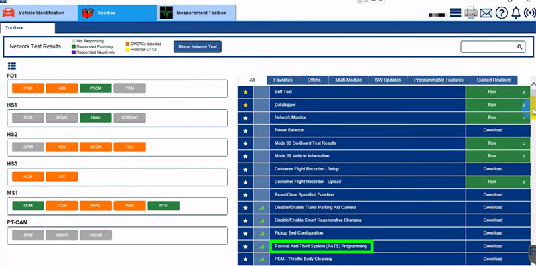Select the APIM module in HS2
This screenshot has height=266, width=536.
point(28,147)
